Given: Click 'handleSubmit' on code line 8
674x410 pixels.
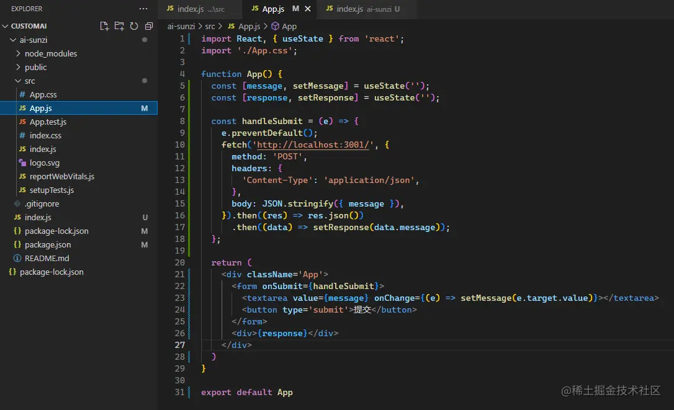Looking at the screenshot, I should (x=272, y=121).
